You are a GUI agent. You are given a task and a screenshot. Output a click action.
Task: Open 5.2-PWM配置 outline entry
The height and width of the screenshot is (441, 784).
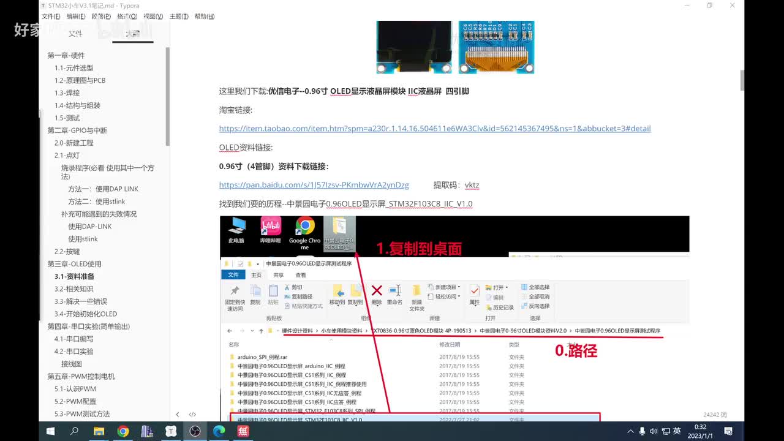click(x=75, y=402)
